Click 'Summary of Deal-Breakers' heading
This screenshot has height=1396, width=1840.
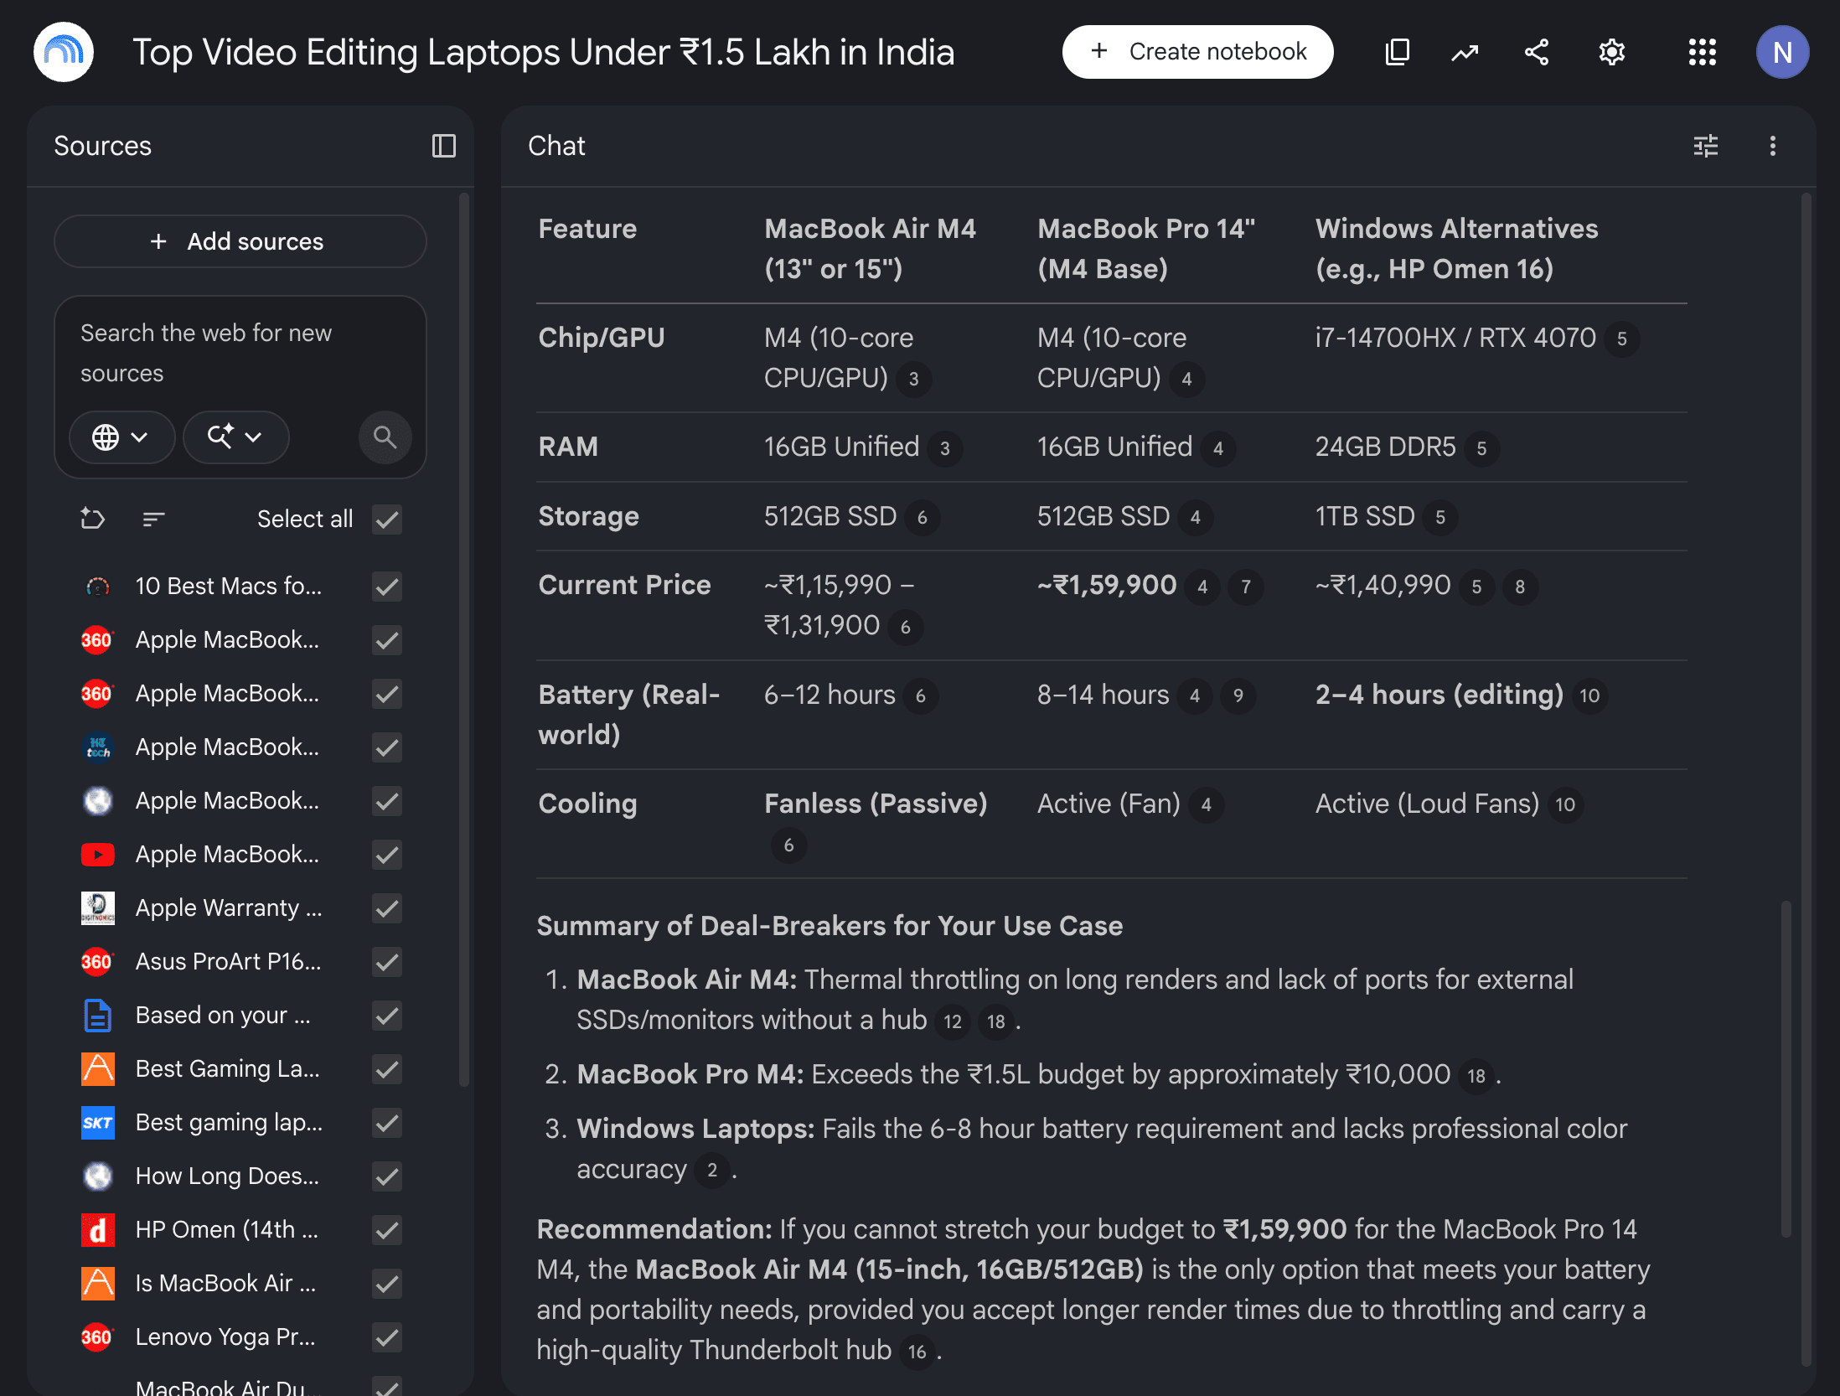[x=830, y=926]
